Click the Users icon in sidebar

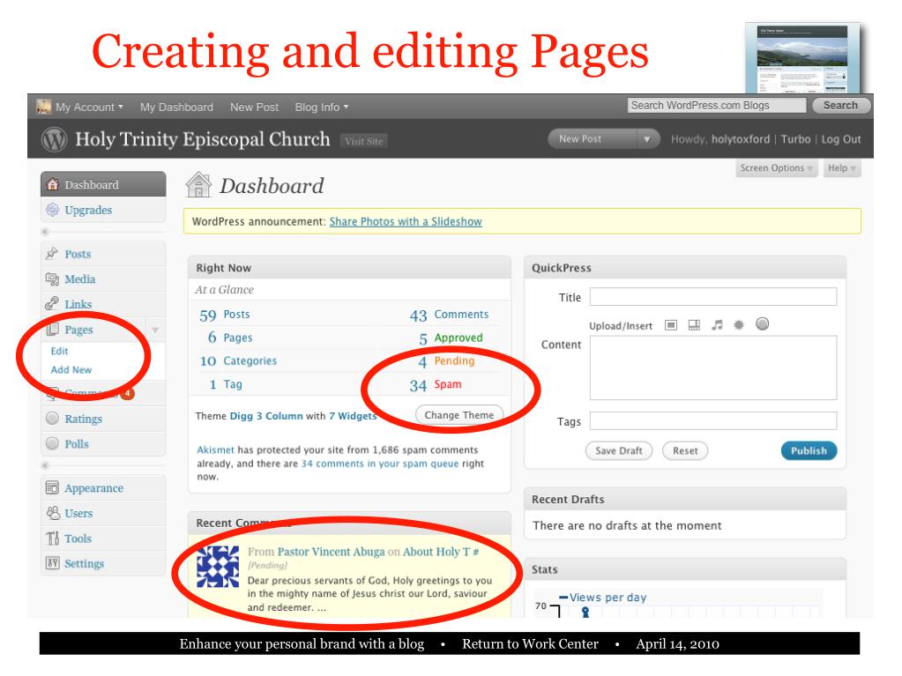click(52, 513)
